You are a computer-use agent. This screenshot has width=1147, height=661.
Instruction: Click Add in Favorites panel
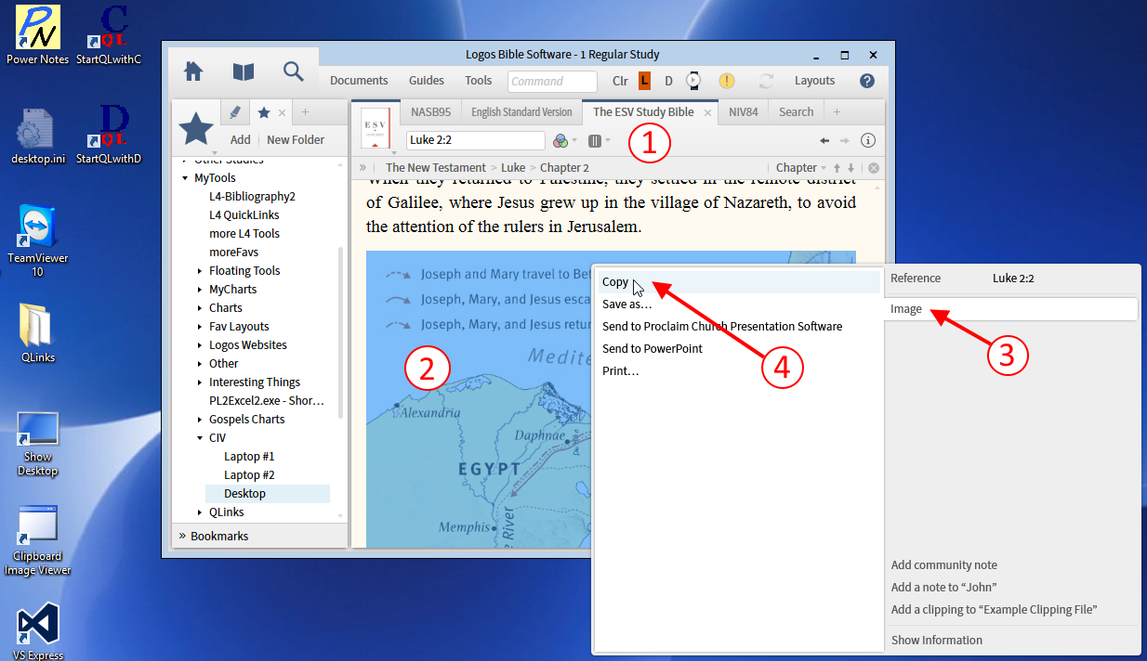pos(241,140)
